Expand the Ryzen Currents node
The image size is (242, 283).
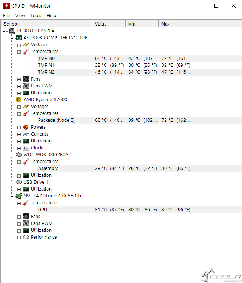(x=19, y=134)
